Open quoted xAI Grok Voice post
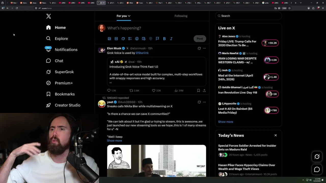This screenshot has width=326, height=183. pos(156,72)
